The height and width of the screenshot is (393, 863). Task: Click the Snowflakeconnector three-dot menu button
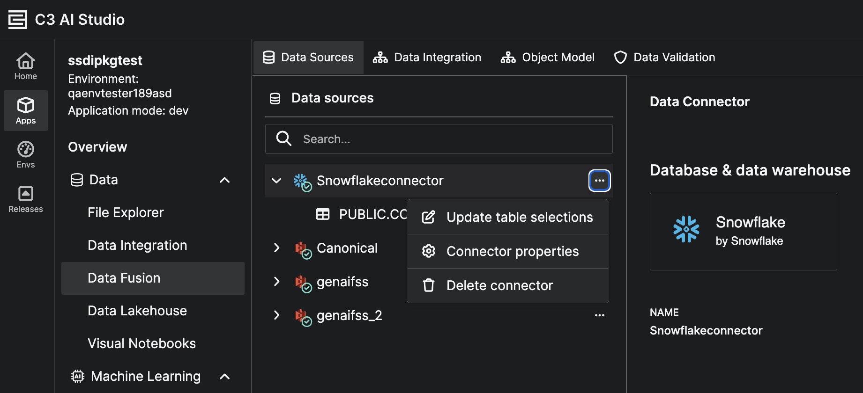point(599,181)
